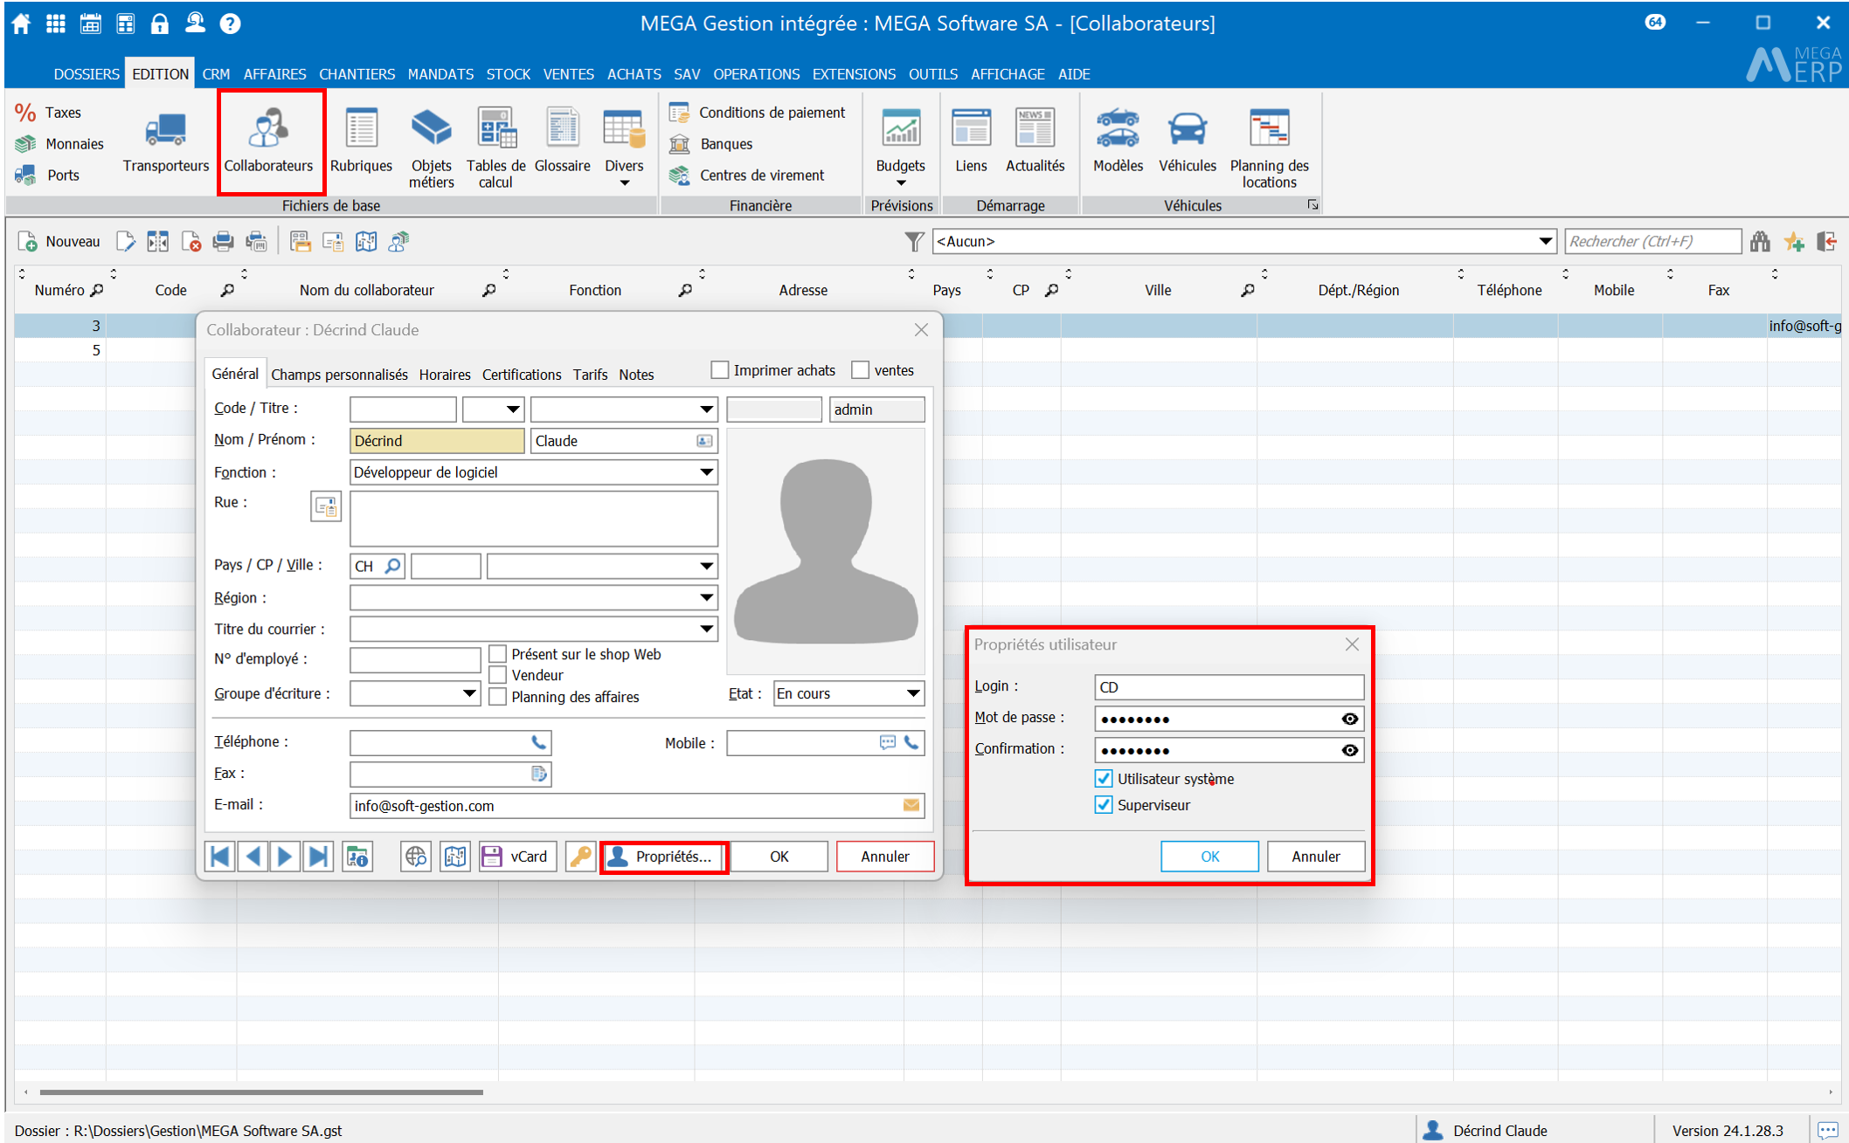Viewport: 1849px width, 1143px height.
Task: Open the Etat En cours dropdown
Action: [912, 693]
